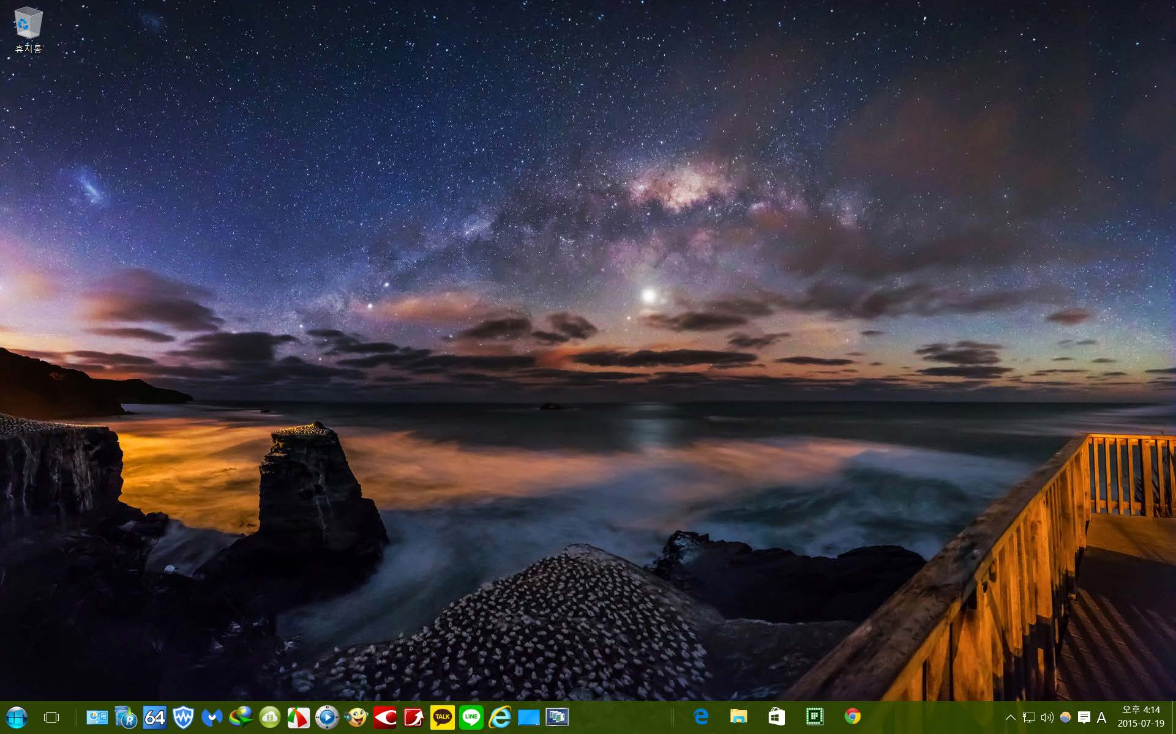
Task: Launch the Control Panel taskbar shortcut
Action: tap(97, 717)
